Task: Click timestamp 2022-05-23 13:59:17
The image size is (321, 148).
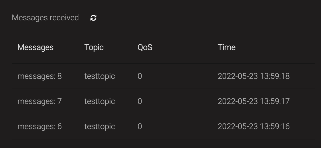Action: (x=253, y=101)
